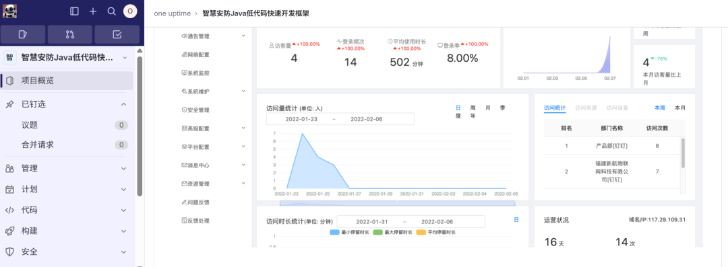Click the left sidebar vertical scrollbar
Screen dimensions: 728x267
(x=140, y=126)
